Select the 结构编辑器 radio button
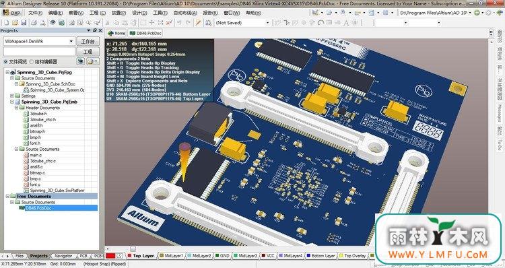The image size is (505, 268). [31, 61]
